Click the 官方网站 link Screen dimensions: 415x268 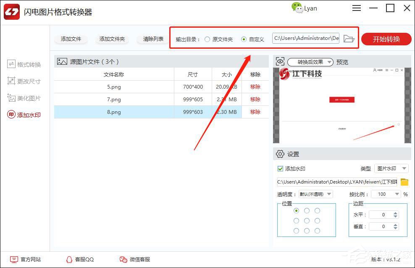coord(26,259)
